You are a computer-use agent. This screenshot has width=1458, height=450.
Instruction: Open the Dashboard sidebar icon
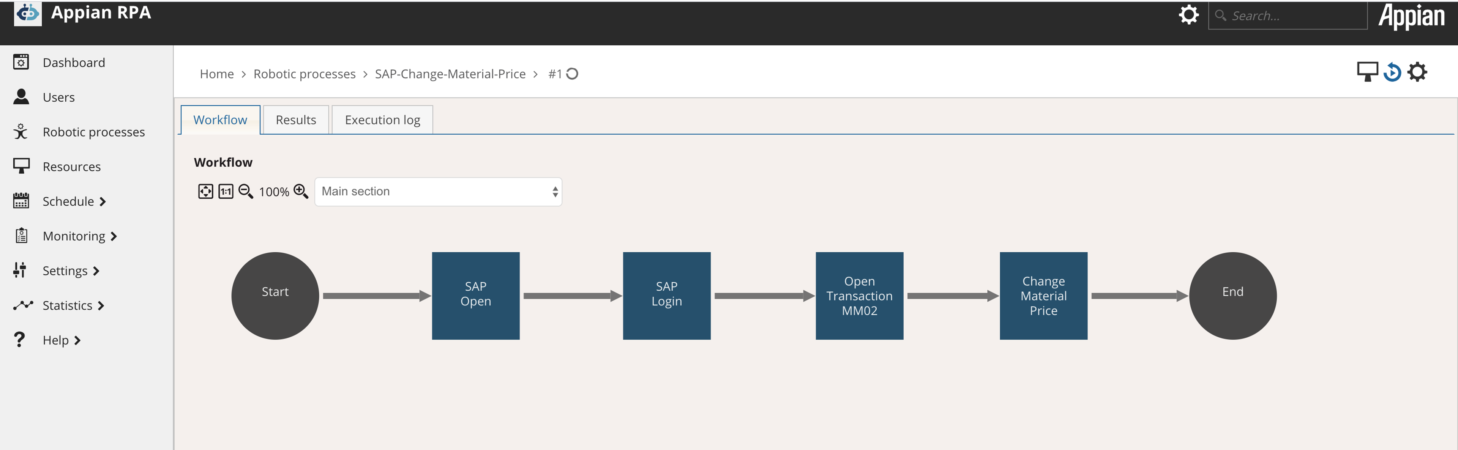21,61
